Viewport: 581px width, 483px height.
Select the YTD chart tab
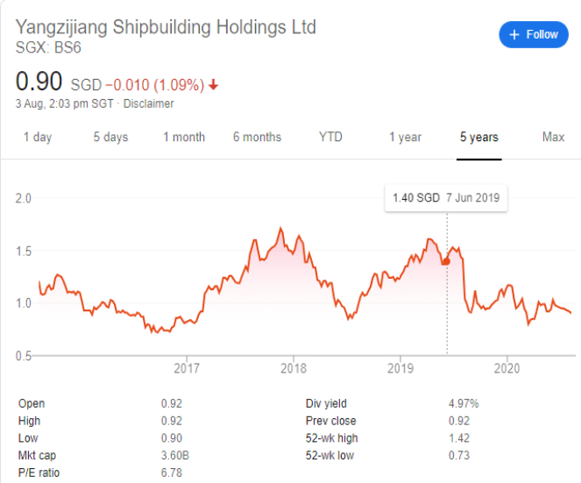[x=330, y=137]
